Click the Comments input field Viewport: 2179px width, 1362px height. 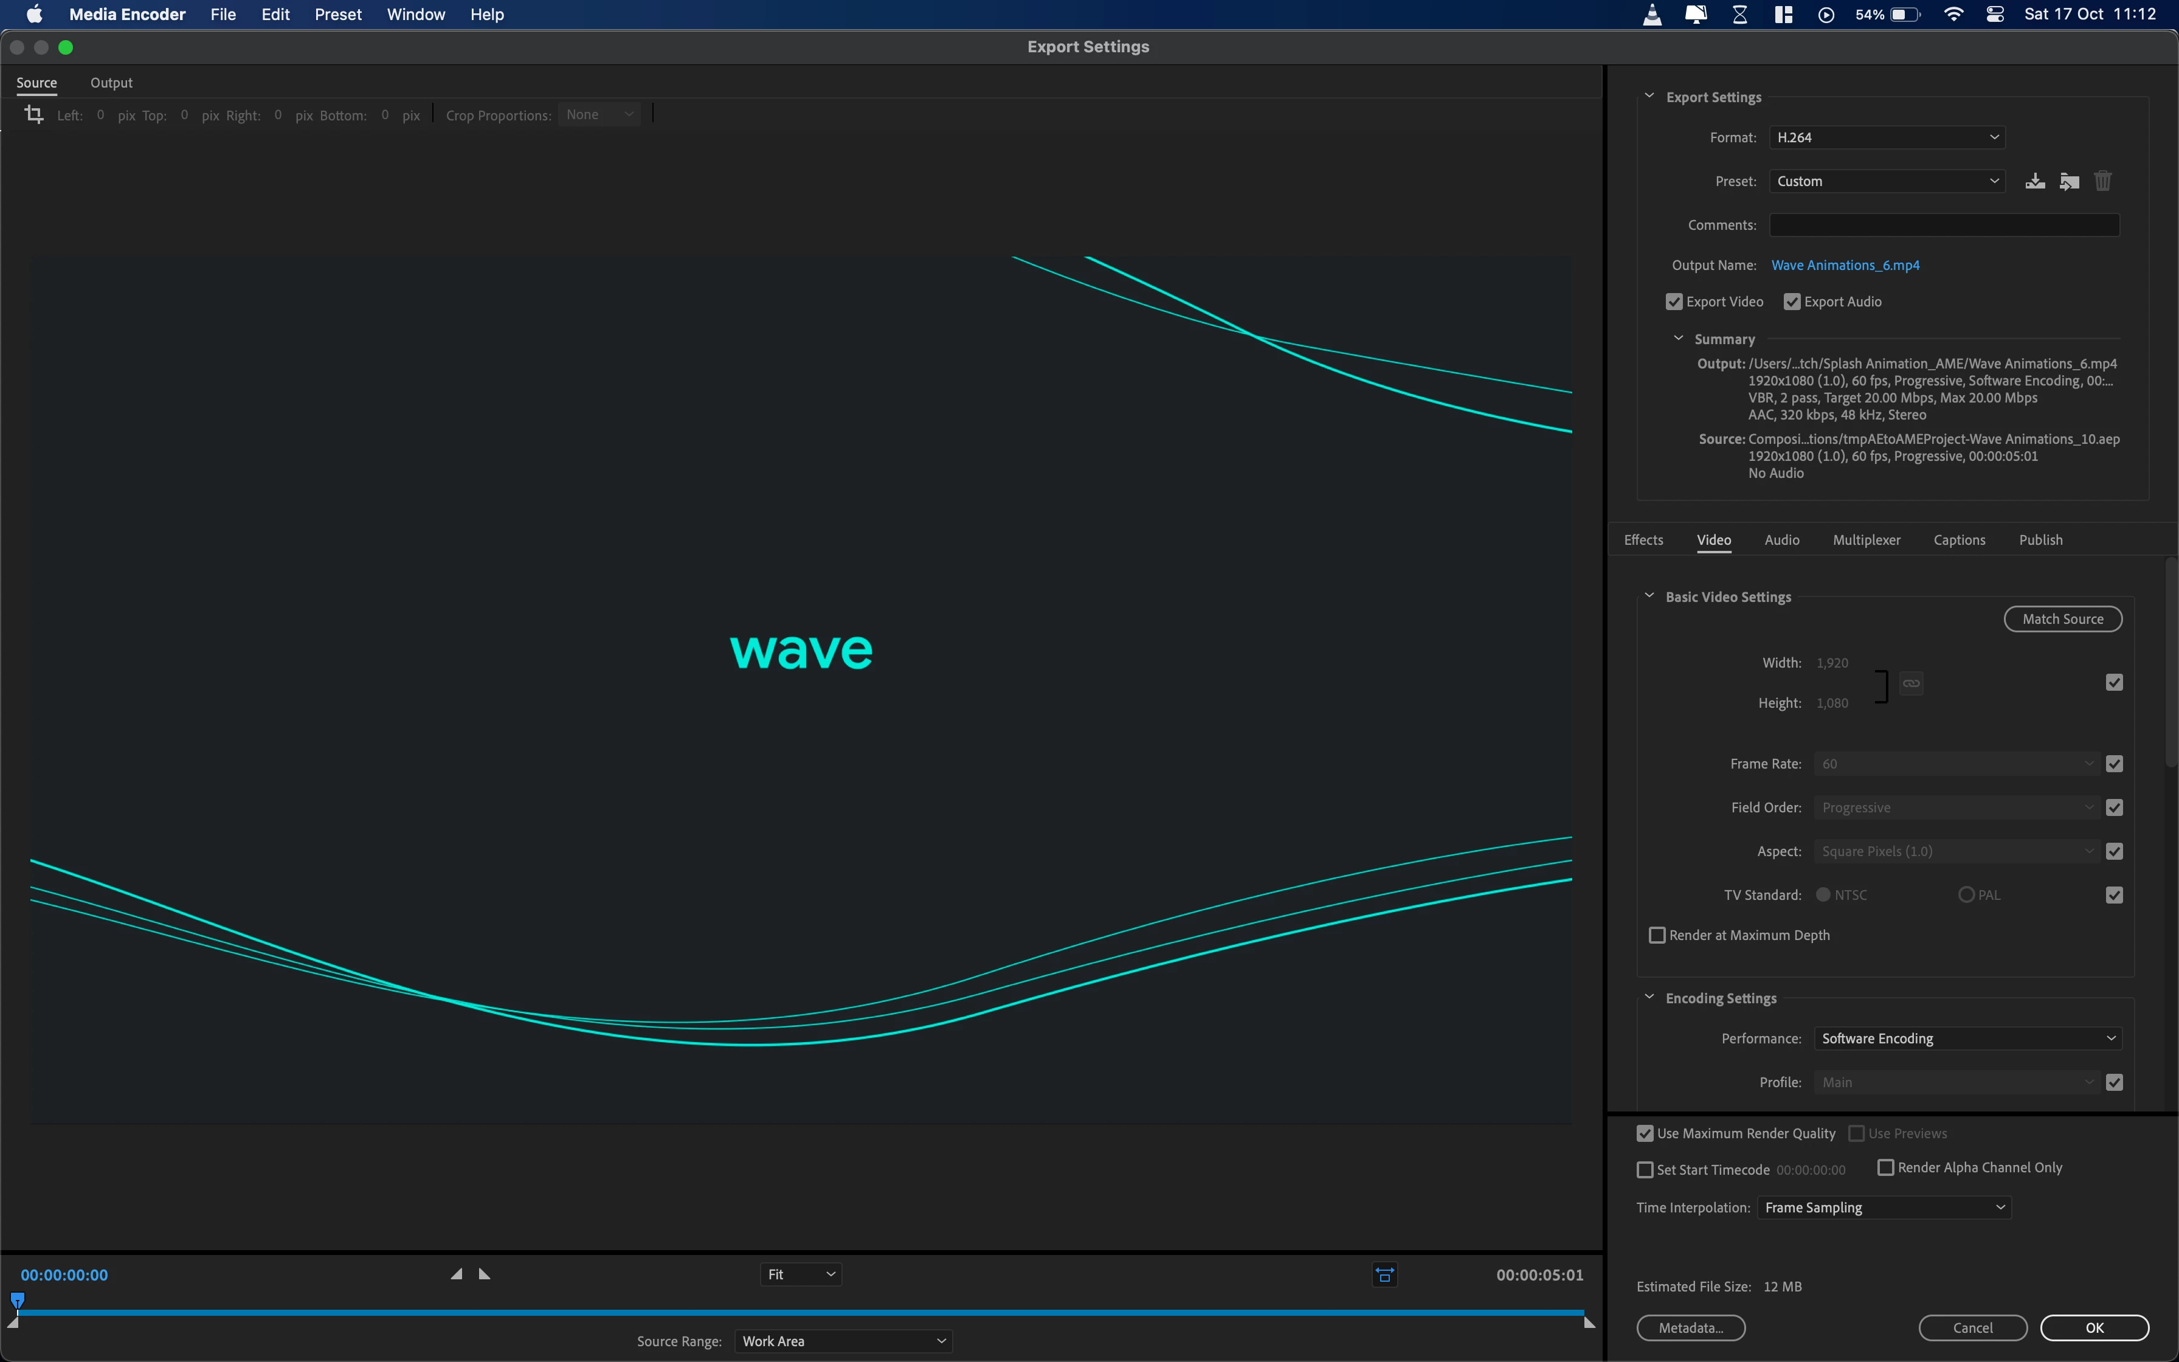pyautogui.click(x=1943, y=225)
